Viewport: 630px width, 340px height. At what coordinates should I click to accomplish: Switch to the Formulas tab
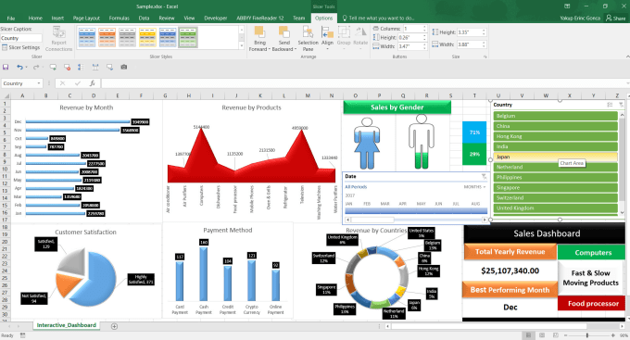[x=120, y=19]
